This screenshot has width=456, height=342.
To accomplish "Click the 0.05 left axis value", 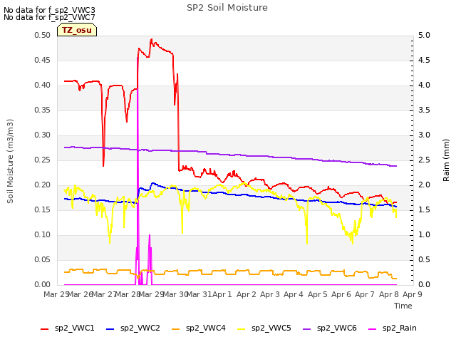I will pos(43,259).
